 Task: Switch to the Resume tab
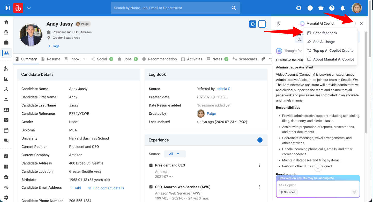[x=51, y=59]
